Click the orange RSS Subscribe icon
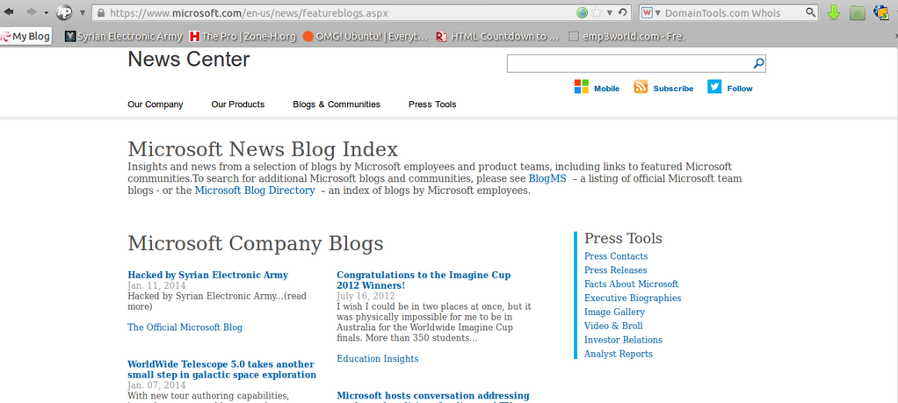Screen dimensions: 898x403 coord(641,86)
